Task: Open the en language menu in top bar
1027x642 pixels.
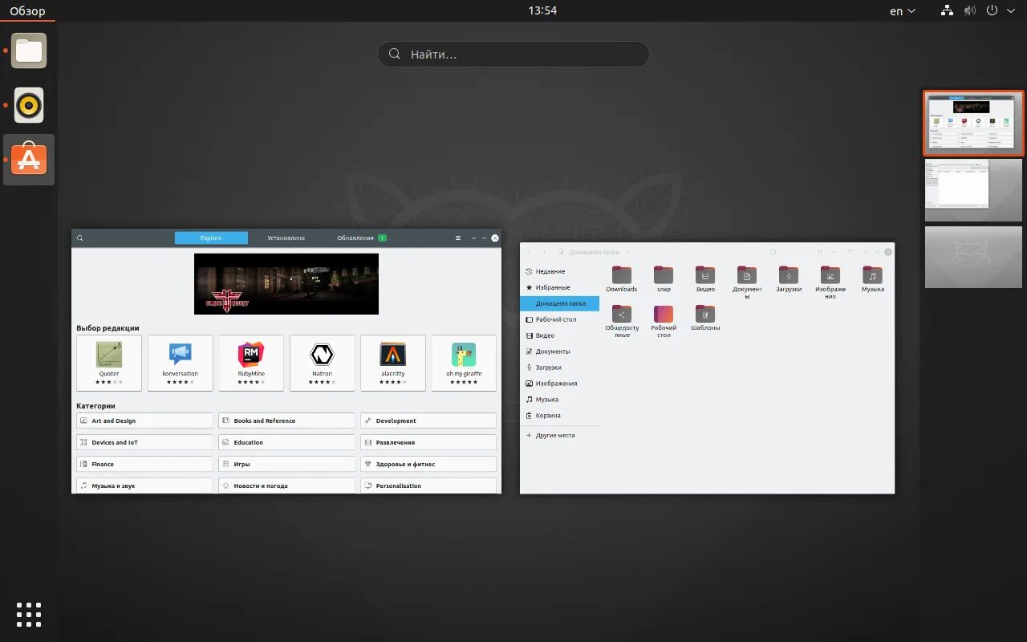Action: pyautogui.click(x=900, y=10)
